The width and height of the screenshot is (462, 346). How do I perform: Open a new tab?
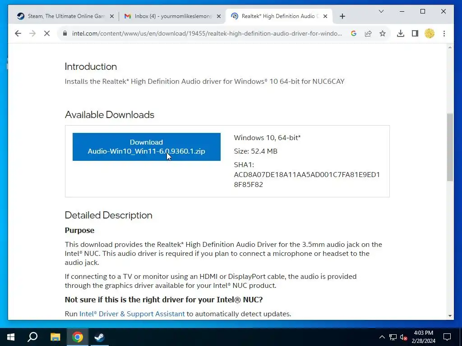342,16
